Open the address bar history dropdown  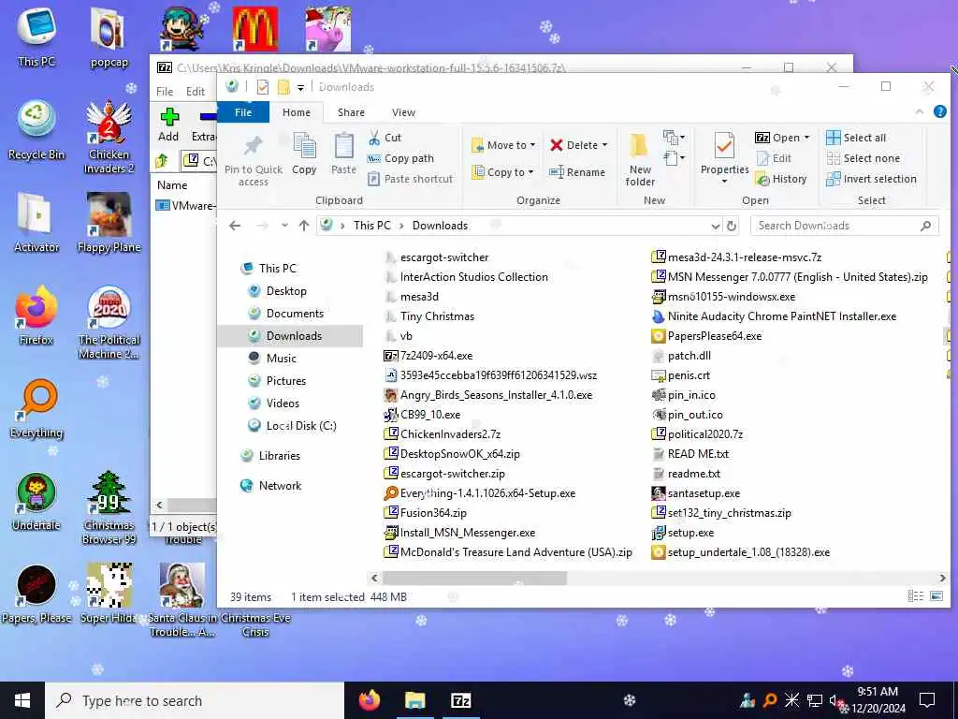716,226
